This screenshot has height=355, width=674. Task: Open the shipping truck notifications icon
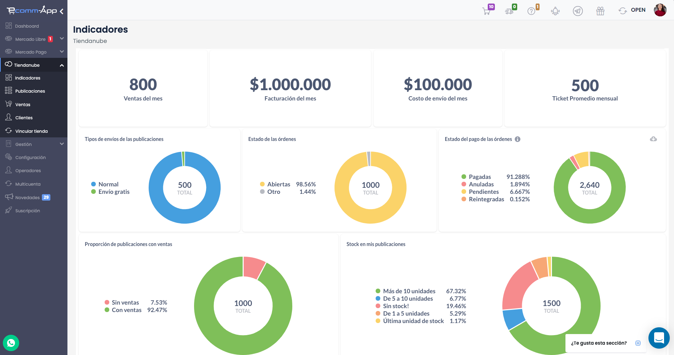(x=509, y=11)
